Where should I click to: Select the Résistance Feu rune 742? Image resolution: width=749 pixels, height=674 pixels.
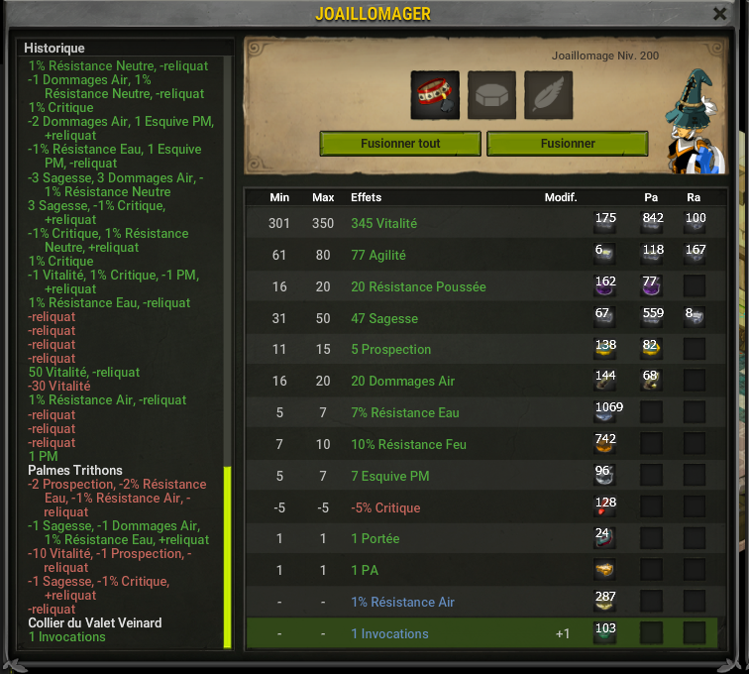tap(604, 444)
